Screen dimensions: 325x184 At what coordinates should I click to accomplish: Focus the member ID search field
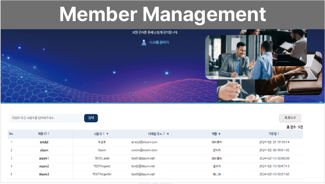click(x=47, y=118)
